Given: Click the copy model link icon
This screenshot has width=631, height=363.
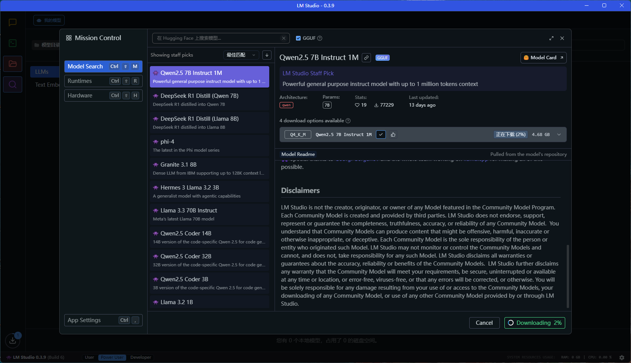Looking at the screenshot, I should point(366,58).
